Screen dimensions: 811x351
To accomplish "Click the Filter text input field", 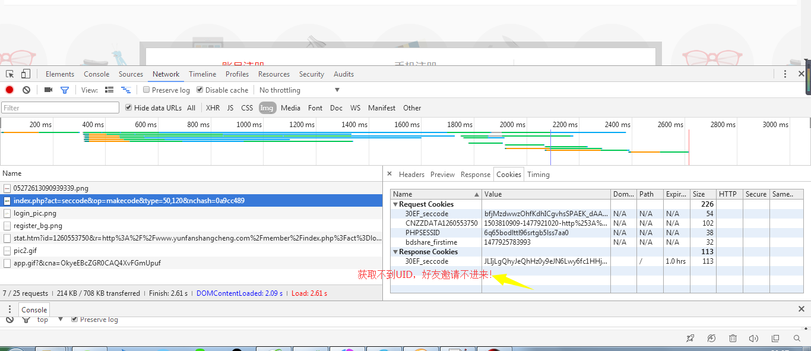I will 61,108.
